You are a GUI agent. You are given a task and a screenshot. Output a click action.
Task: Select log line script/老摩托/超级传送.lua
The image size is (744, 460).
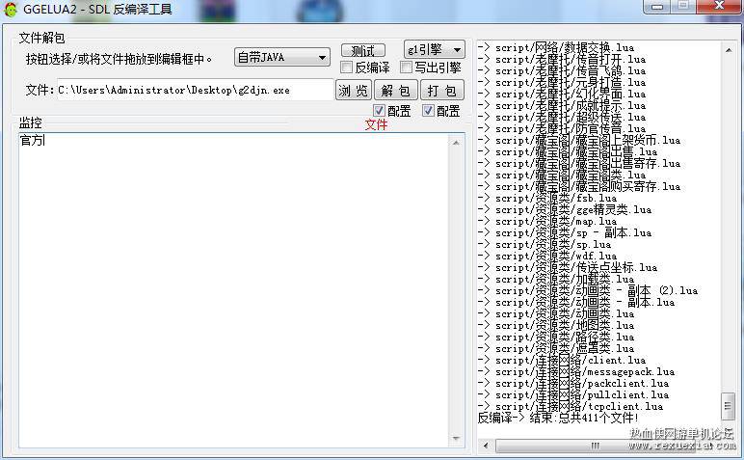[562, 118]
